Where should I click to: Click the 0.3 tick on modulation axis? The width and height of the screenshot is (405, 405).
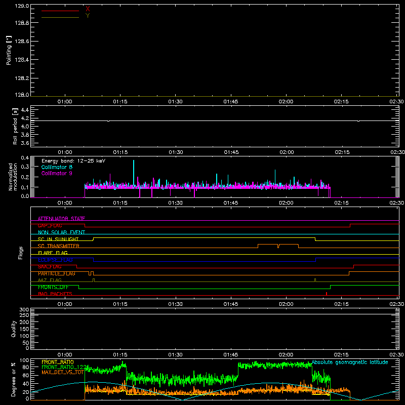point(25,167)
